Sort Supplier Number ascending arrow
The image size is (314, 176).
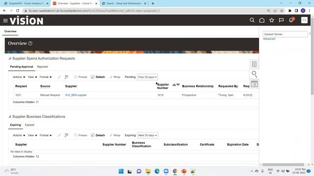(x=174, y=85)
